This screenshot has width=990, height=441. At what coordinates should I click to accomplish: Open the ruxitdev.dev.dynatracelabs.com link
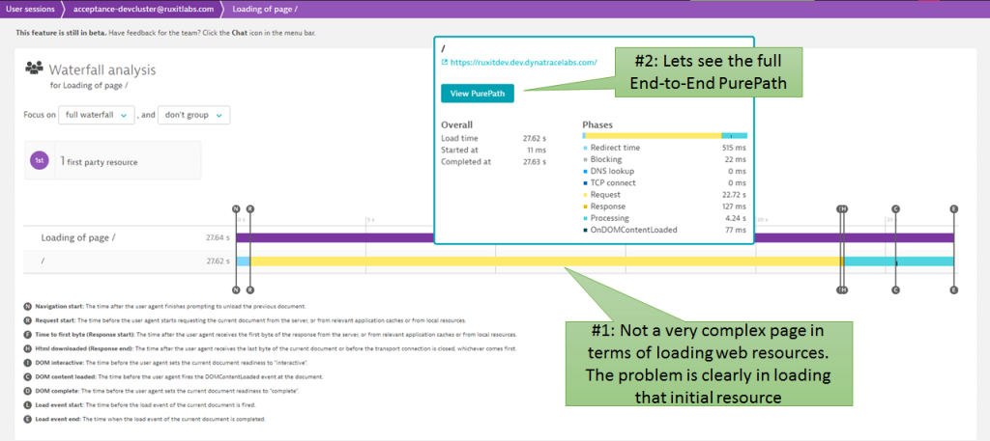(523, 63)
